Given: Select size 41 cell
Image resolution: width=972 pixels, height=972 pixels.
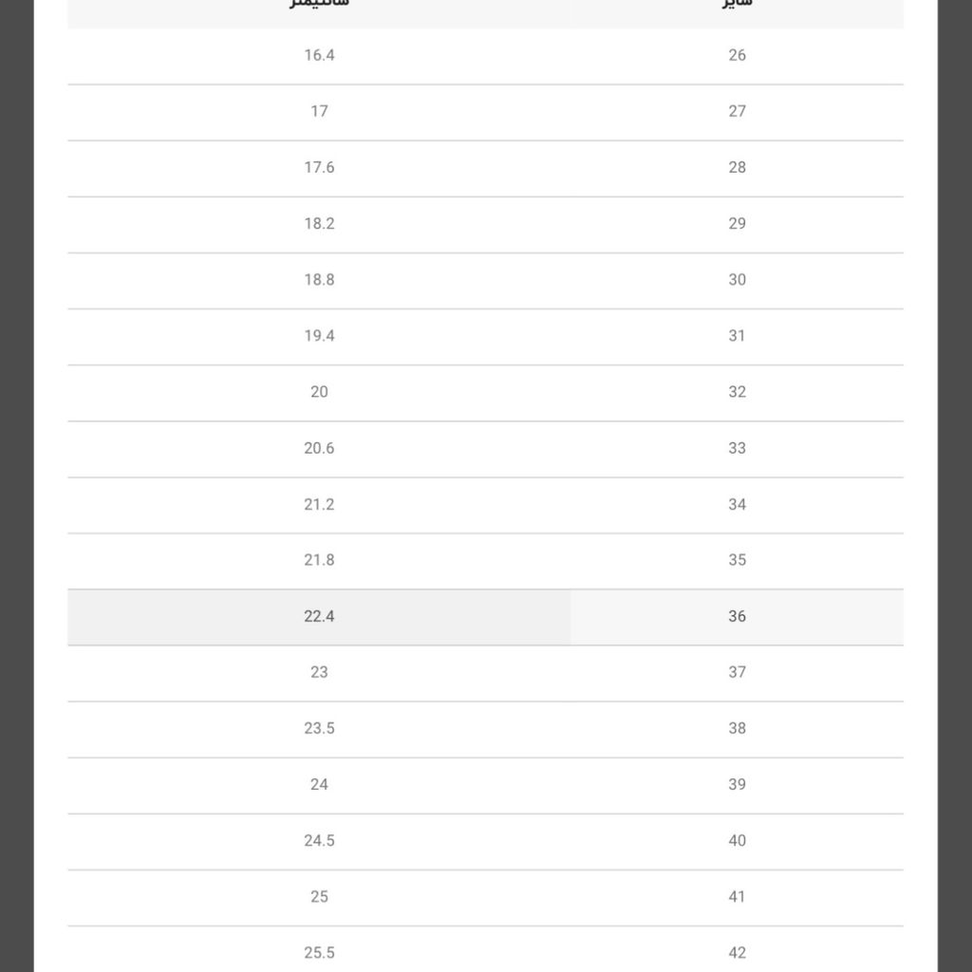Looking at the screenshot, I should 737,898.
